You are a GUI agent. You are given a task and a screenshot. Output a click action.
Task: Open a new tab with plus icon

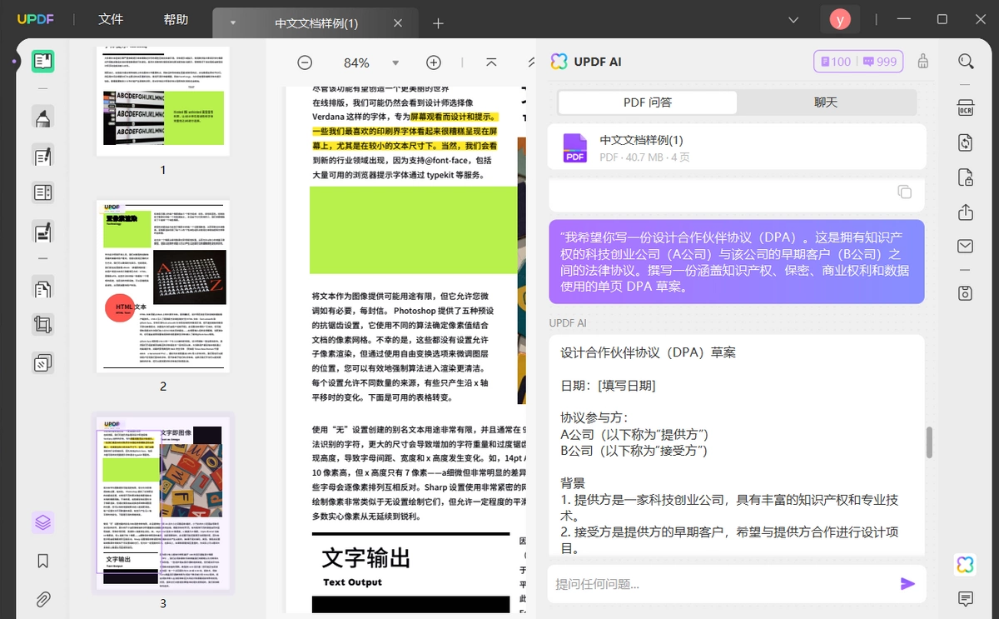(439, 22)
